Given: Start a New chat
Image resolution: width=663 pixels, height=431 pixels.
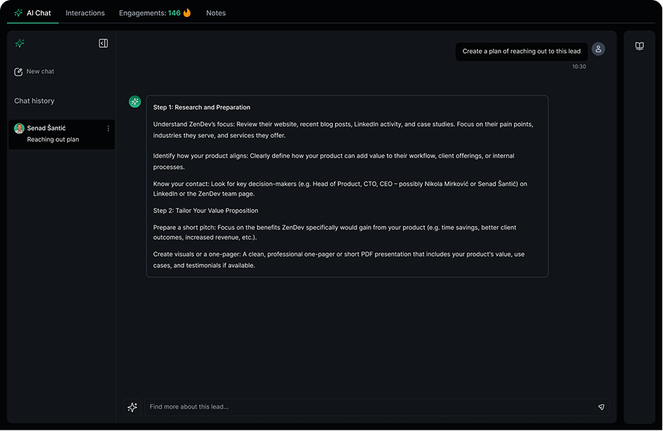Looking at the screenshot, I should click(x=40, y=72).
